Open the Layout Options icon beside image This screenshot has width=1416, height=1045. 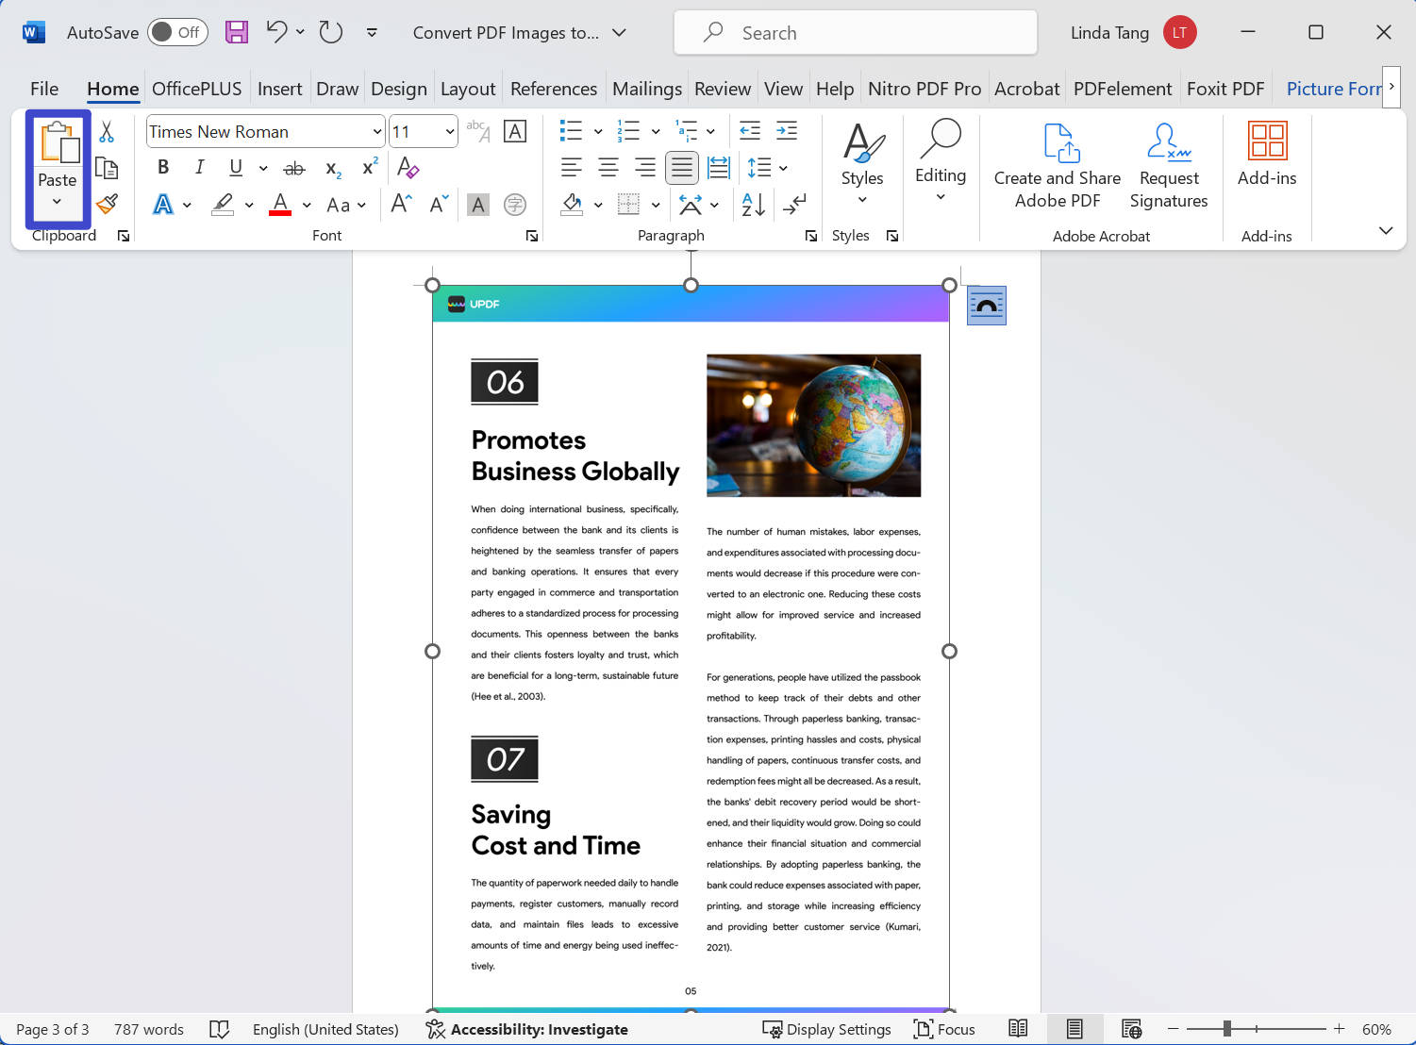click(x=986, y=306)
